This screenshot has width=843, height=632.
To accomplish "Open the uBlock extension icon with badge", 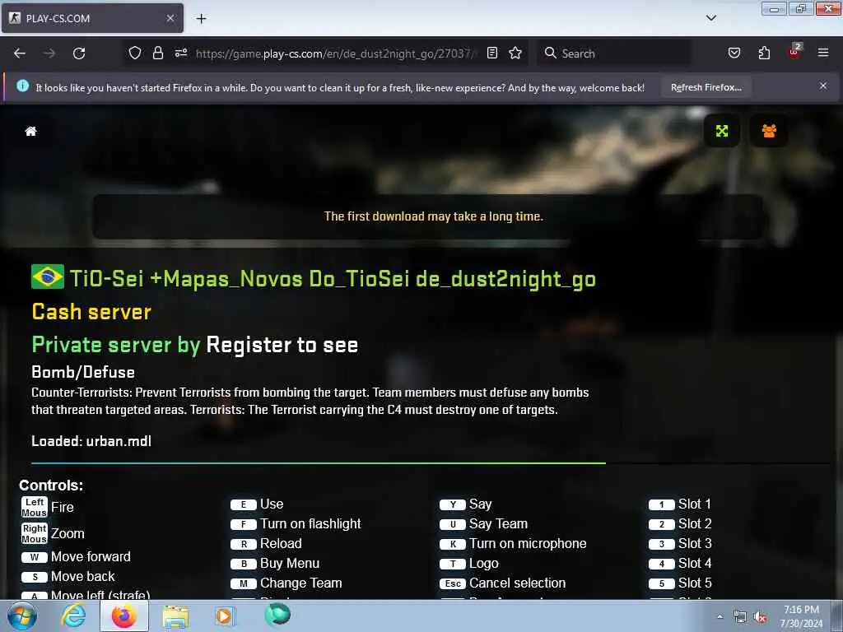I will coord(794,52).
